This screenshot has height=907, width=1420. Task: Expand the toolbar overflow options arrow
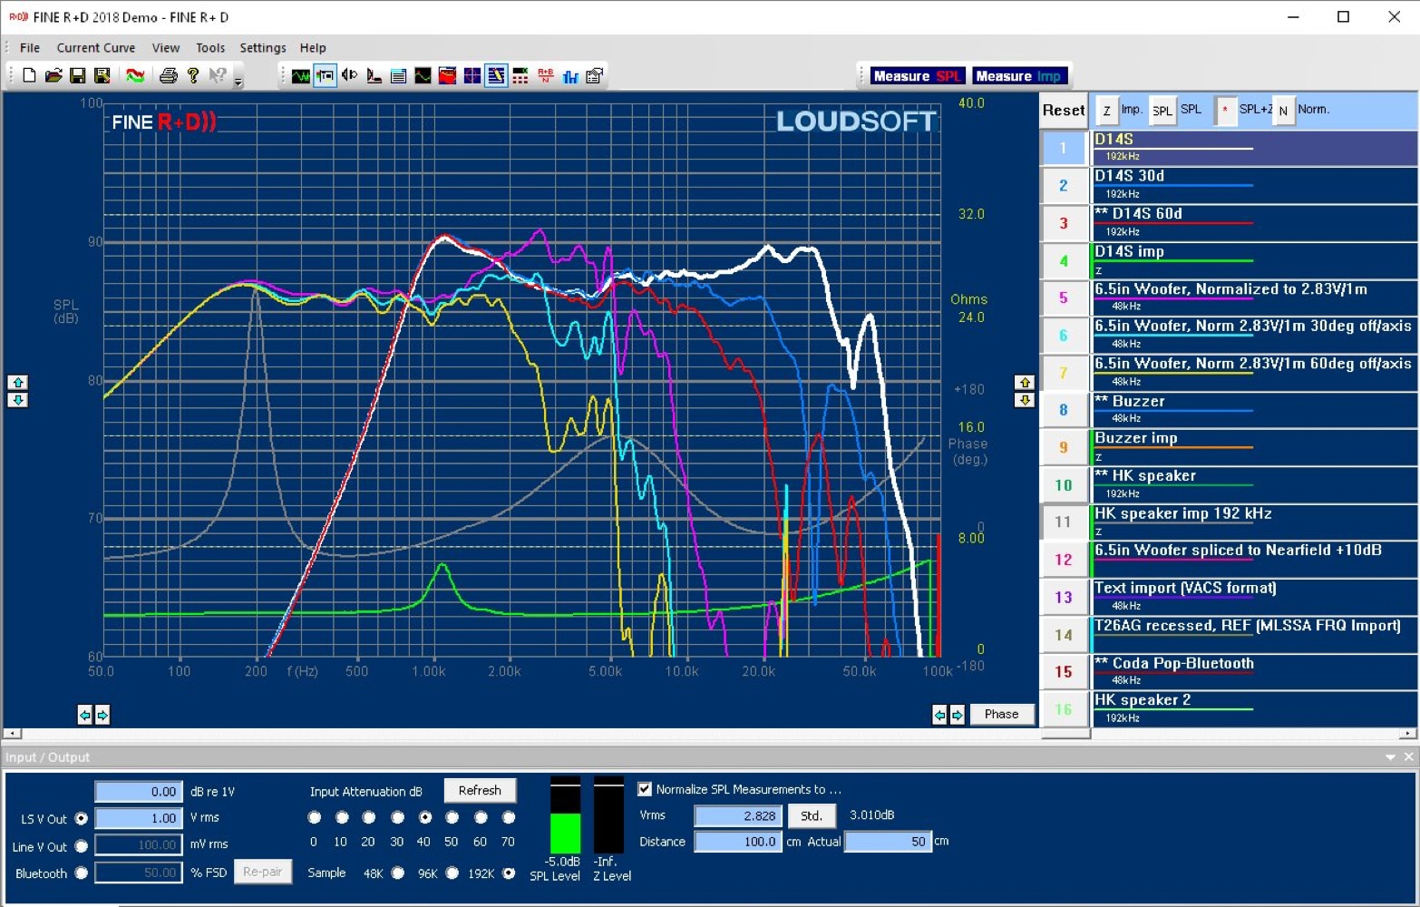238,82
